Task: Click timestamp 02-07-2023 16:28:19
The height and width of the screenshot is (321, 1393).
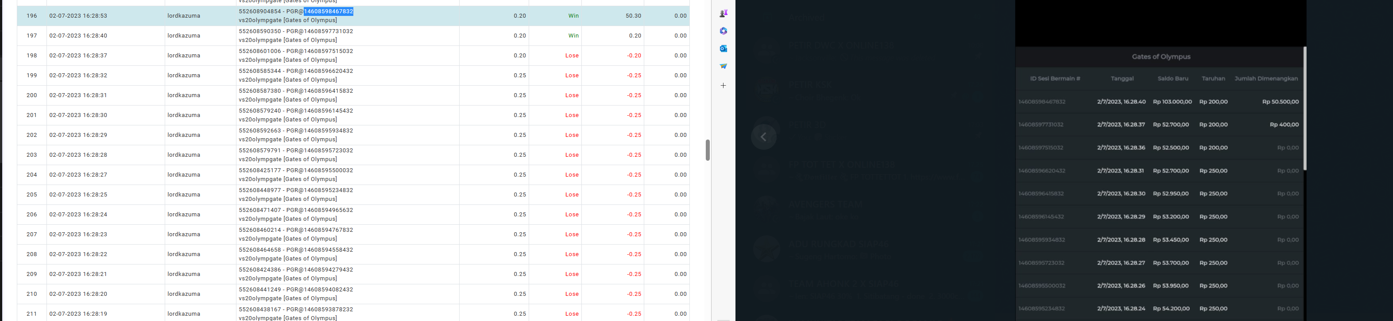Action: [78, 314]
